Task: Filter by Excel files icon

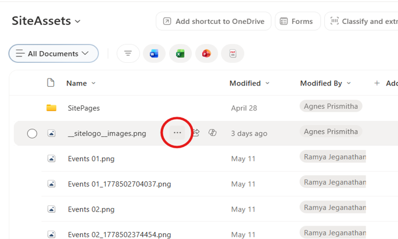Action: click(180, 53)
